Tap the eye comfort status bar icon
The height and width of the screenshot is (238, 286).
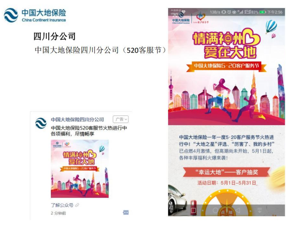[234, 12]
